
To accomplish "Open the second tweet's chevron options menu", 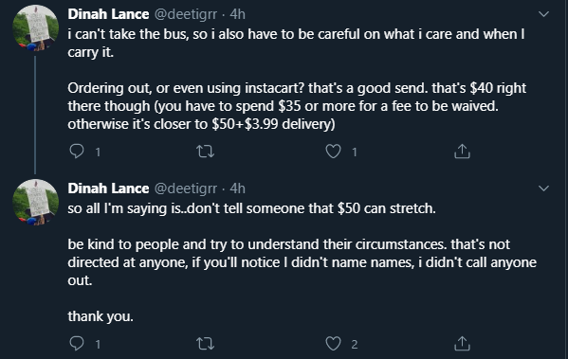I will (x=543, y=188).
